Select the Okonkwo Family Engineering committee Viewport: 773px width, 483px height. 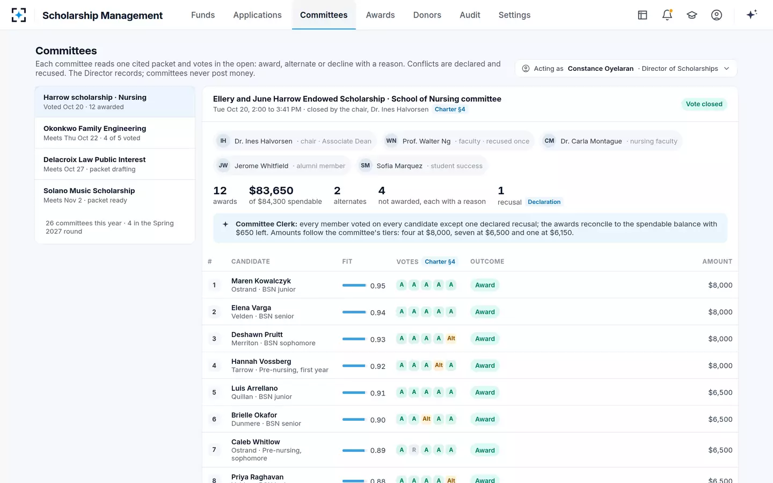[115, 133]
